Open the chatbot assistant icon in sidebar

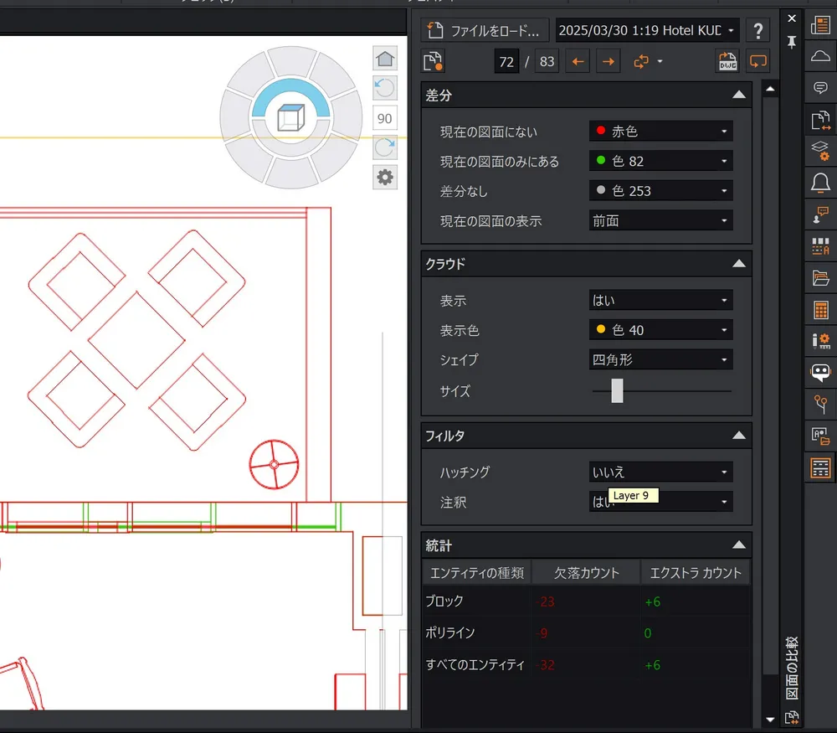pyautogui.click(x=820, y=373)
